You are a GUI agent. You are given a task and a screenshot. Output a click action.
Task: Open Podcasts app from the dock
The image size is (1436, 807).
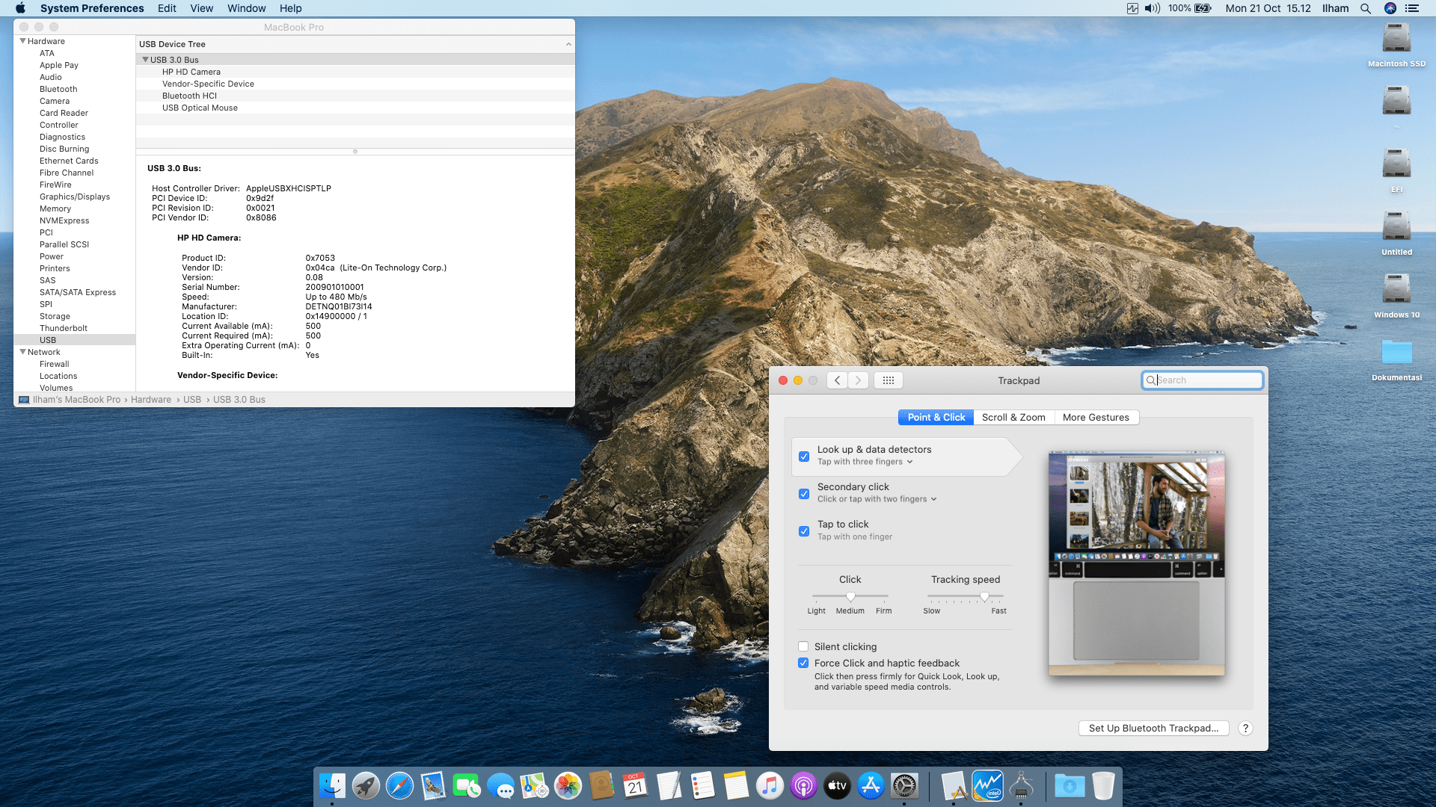click(x=803, y=786)
